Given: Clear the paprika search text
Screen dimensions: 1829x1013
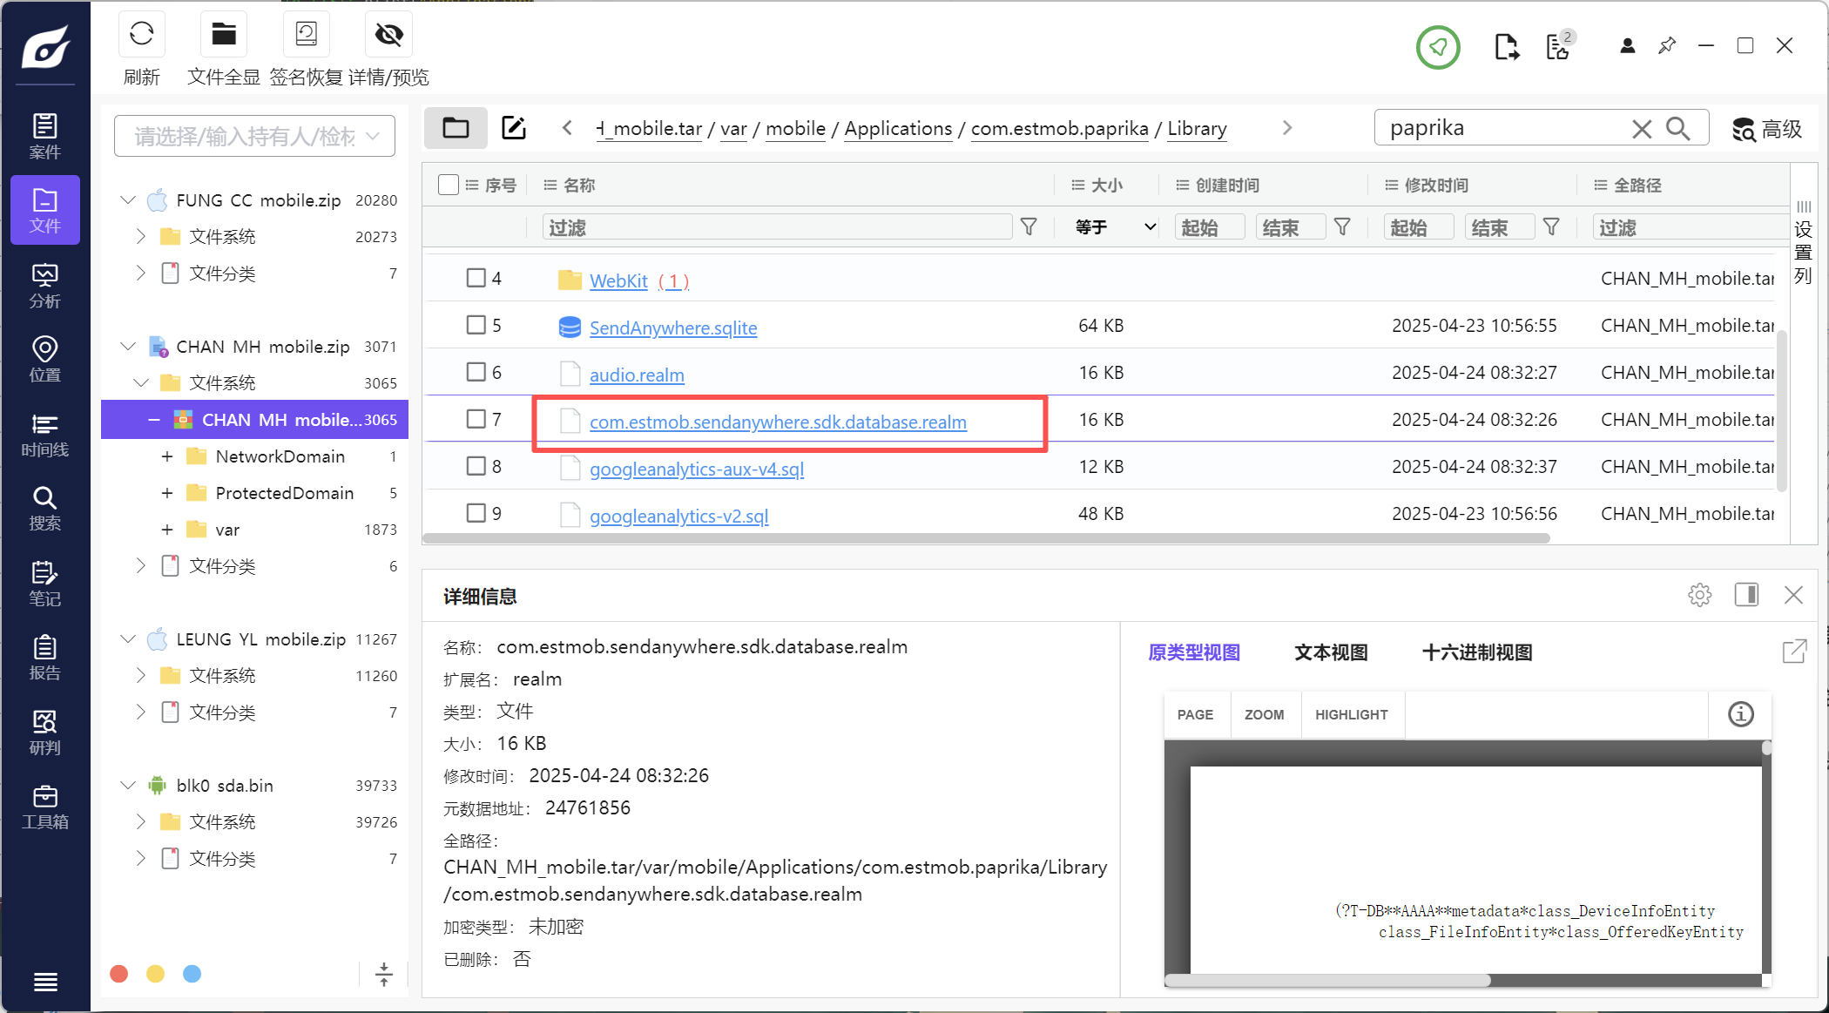Looking at the screenshot, I should click(x=1642, y=129).
